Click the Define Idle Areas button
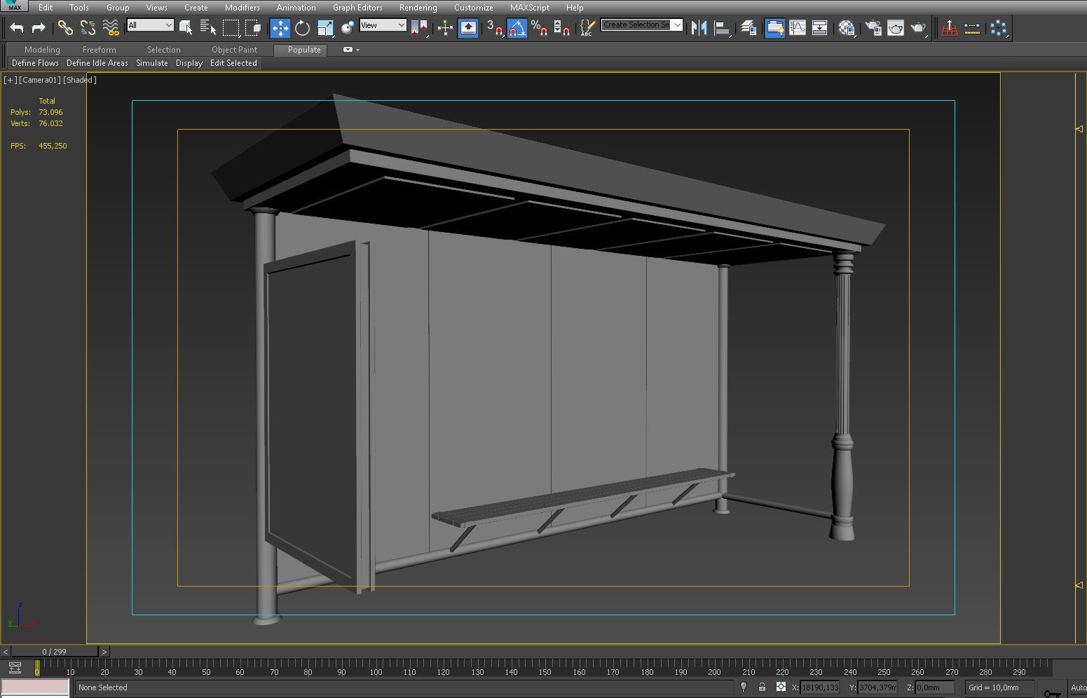The height and width of the screenshot is (698, 1087). pos(97,63)
